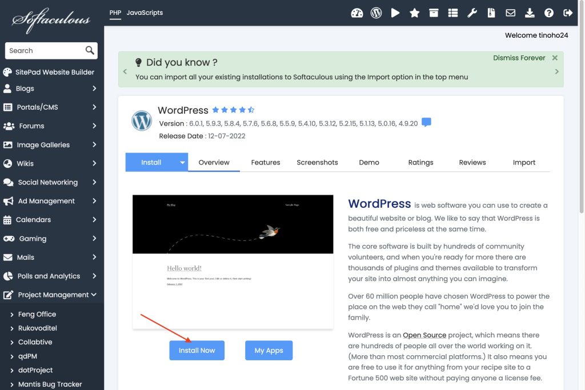Click the WordPress star rating
This screenshot has height=390, width=585.
tap(233, 110)
